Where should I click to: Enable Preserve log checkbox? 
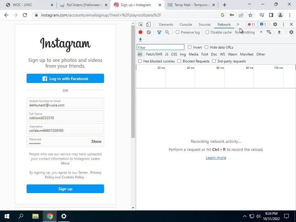coord(177,32)
